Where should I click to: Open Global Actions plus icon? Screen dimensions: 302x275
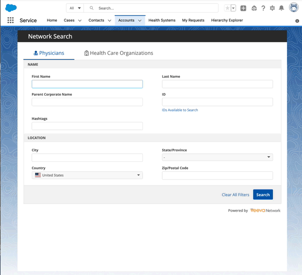[243, 8]
